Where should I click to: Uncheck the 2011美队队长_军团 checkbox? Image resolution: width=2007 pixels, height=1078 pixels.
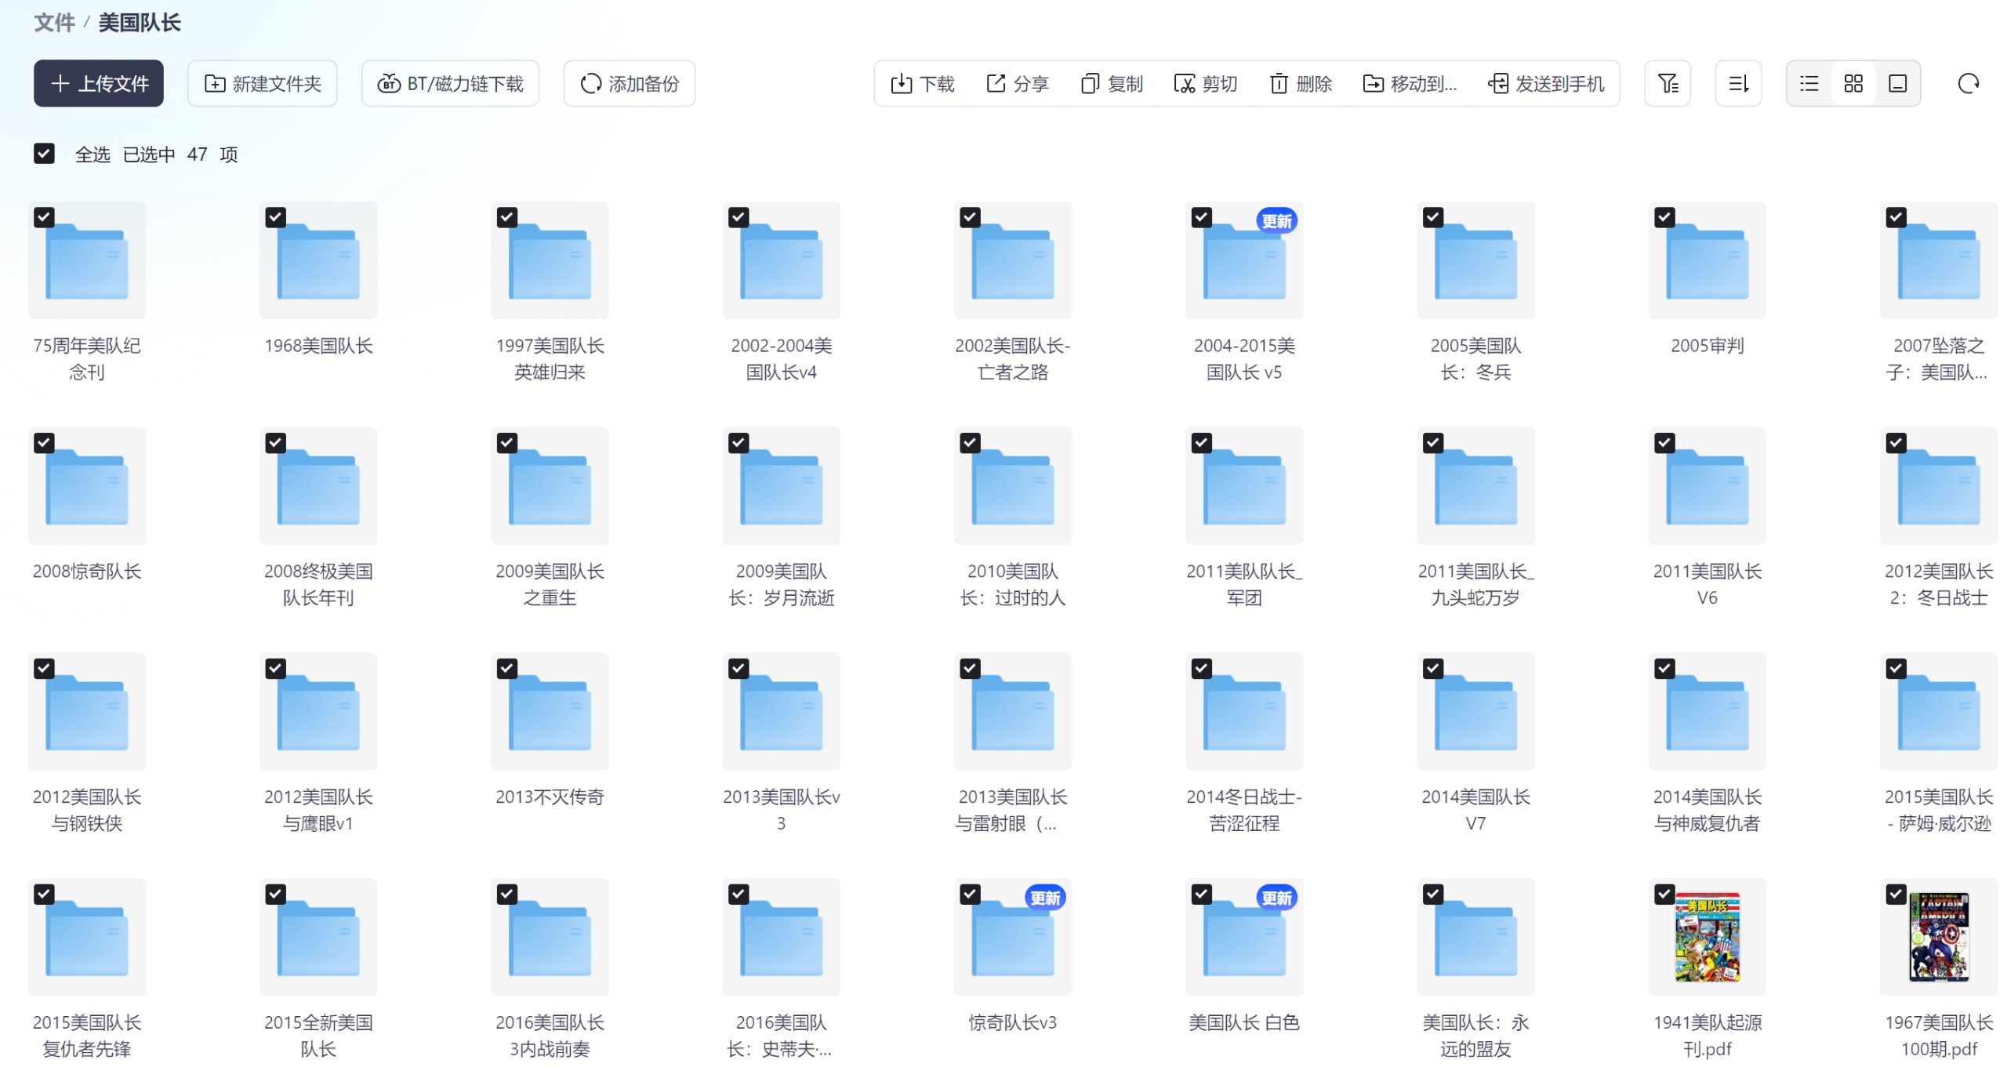(1202, 443)
